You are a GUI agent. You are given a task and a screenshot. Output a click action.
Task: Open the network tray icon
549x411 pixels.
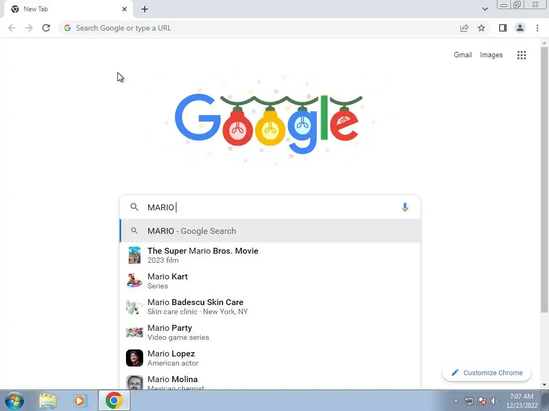pyautogui.click(x=469, y=401)
